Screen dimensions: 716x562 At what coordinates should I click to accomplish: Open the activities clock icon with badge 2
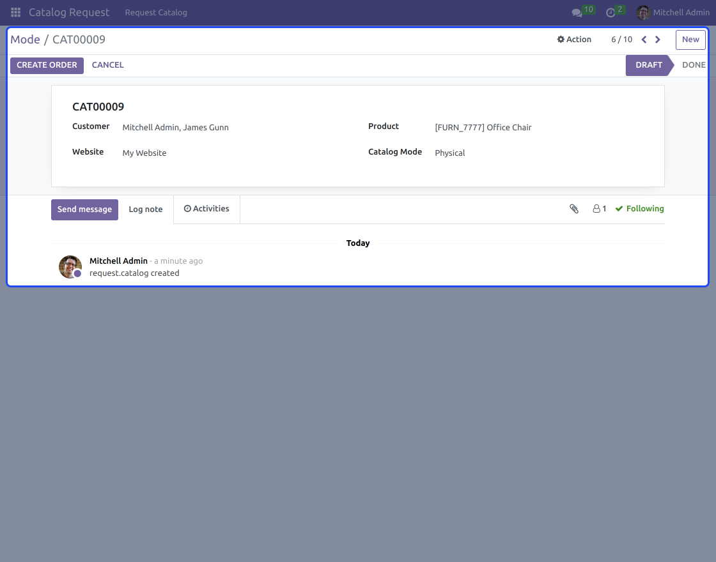pyautogui.click(x=615, y=12)
